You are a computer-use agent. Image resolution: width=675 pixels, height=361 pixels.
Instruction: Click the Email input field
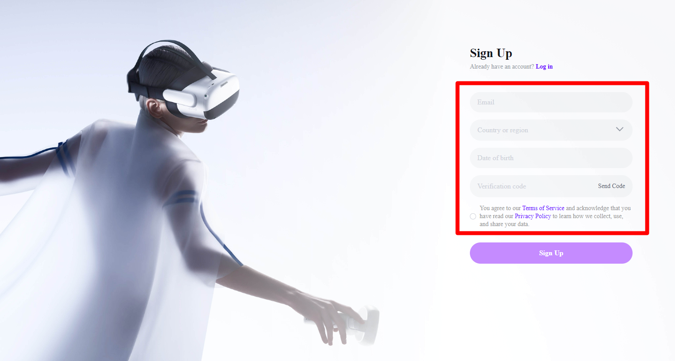tap(551, 102)
